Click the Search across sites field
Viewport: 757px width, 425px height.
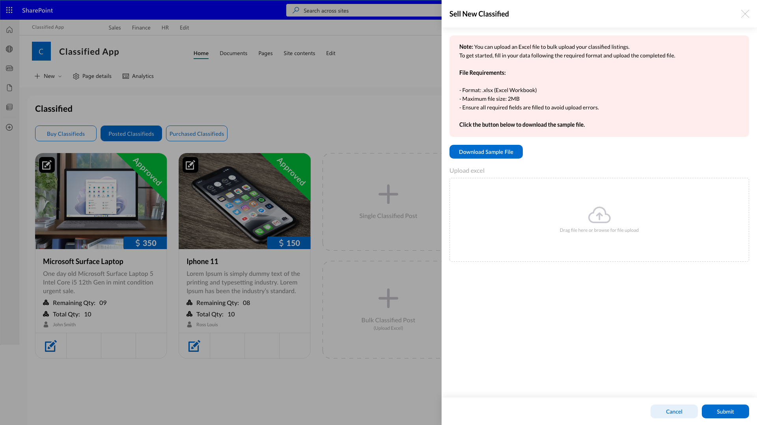(x=364, y=10)
